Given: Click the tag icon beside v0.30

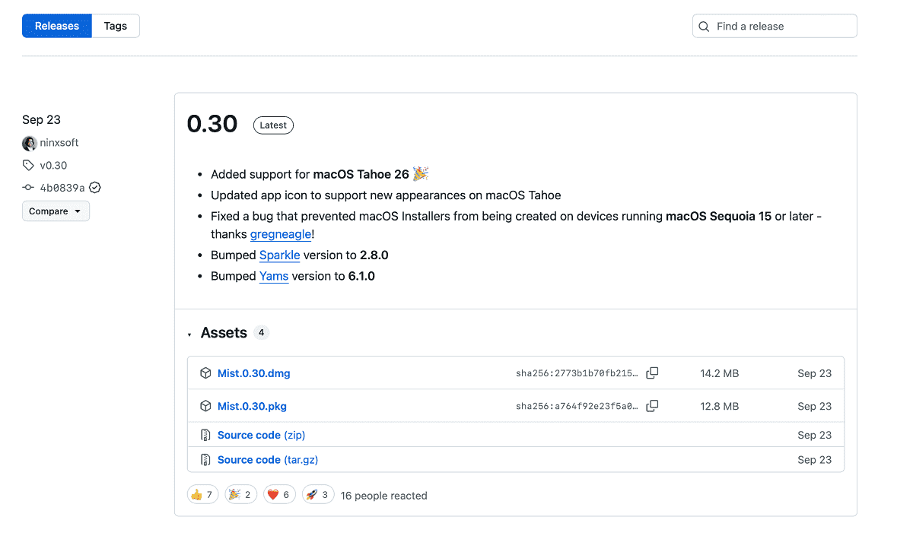Looking at the screenshot, I should pyautogui.click(x=28, y=165).
